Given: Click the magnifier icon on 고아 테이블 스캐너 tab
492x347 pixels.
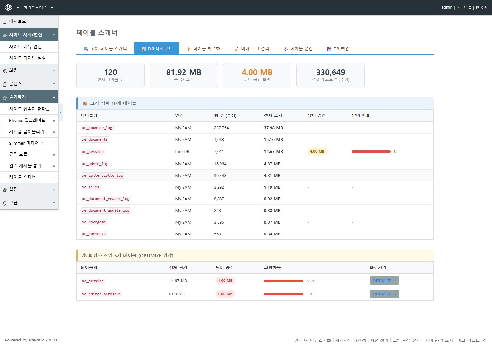Looking at the screenshot, I should [86, 49].
